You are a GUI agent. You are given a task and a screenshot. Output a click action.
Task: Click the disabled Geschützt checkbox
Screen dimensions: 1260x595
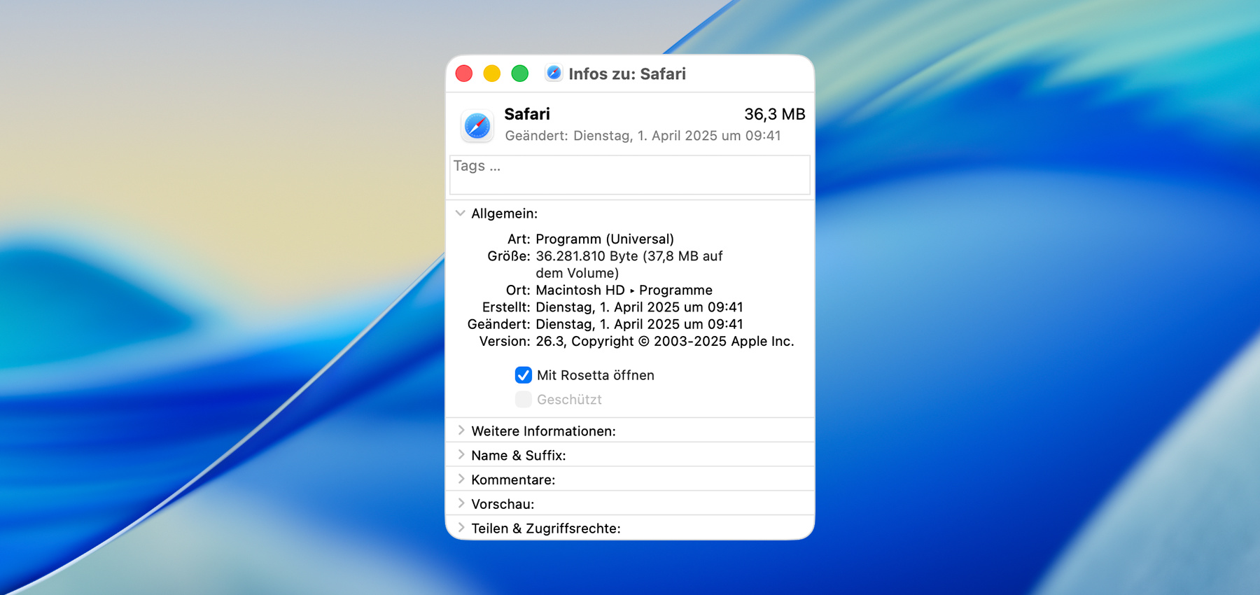click(524, 400)
